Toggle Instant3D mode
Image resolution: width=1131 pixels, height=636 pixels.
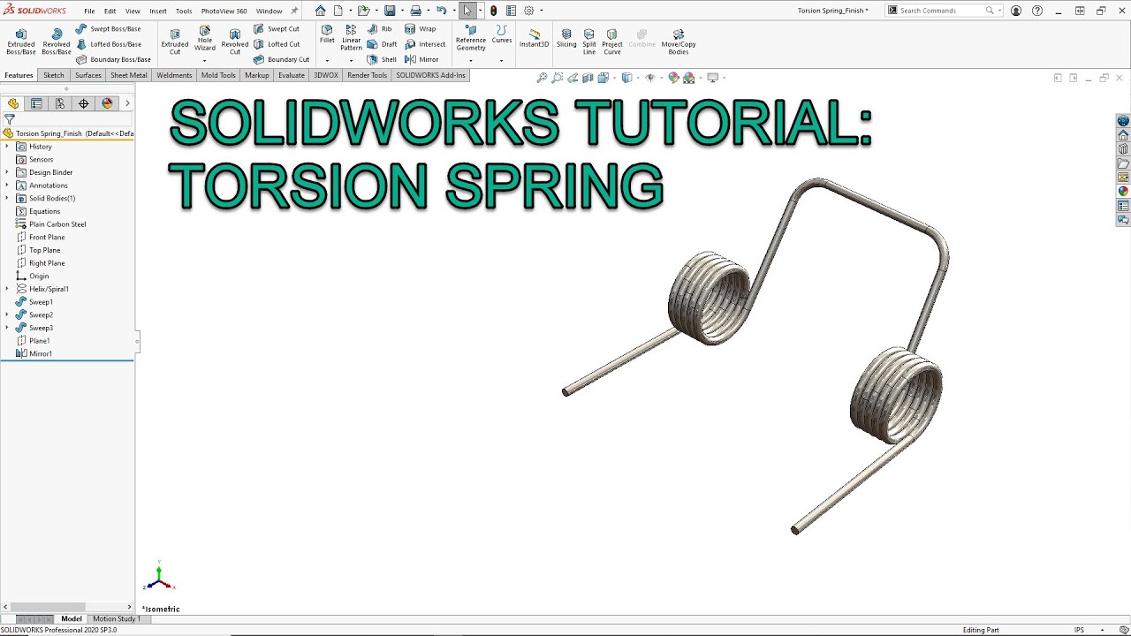tap(534, 37)
